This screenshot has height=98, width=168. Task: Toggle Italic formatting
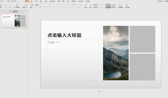(43, 7)
